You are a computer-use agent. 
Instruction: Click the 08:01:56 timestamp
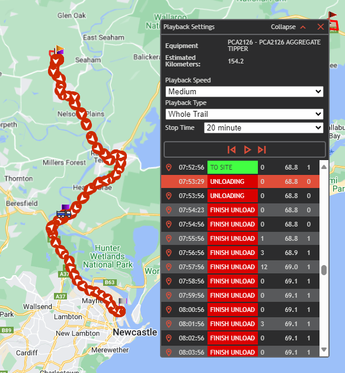pos(191,324)
